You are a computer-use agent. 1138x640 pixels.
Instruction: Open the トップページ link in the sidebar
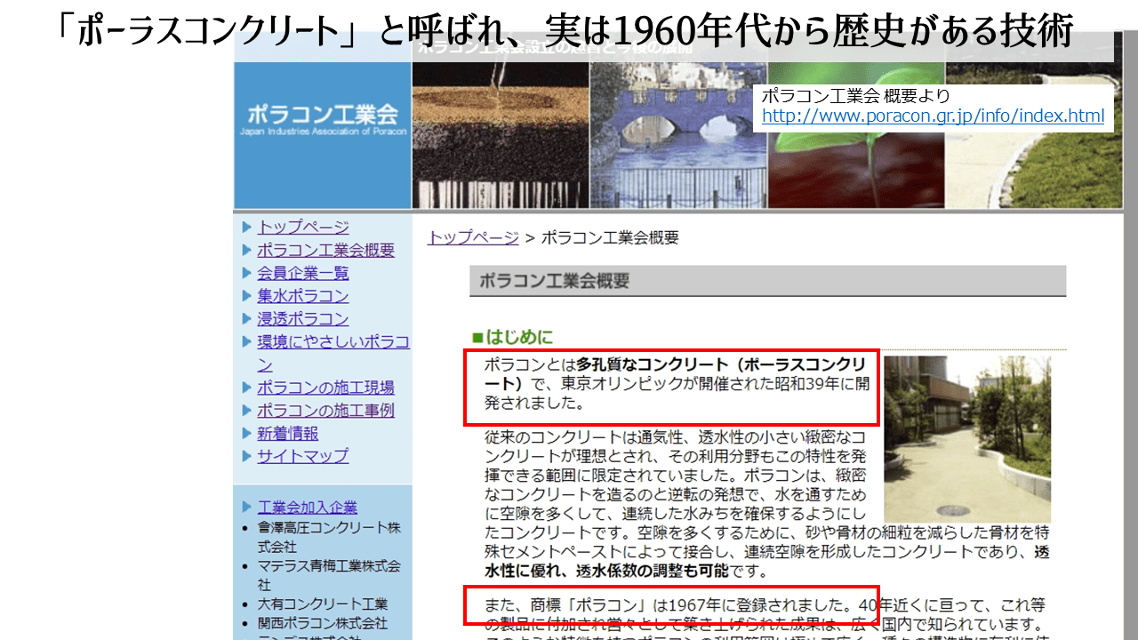tap(303, 228)
